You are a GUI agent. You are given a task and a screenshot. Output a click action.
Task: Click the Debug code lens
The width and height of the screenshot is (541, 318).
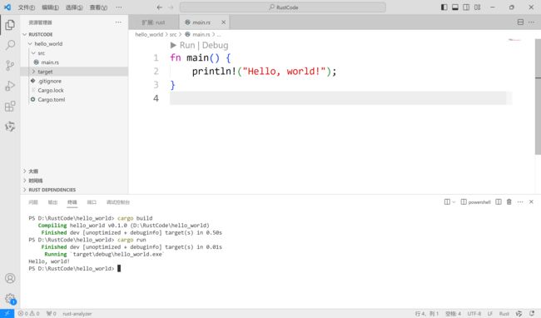[216, 45]
